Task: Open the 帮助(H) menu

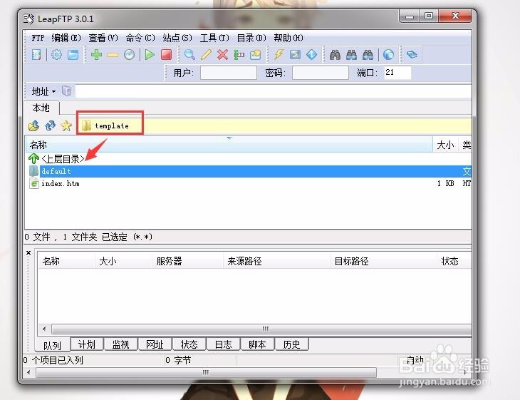Action: pyautogui.click(x=288, y=38)
